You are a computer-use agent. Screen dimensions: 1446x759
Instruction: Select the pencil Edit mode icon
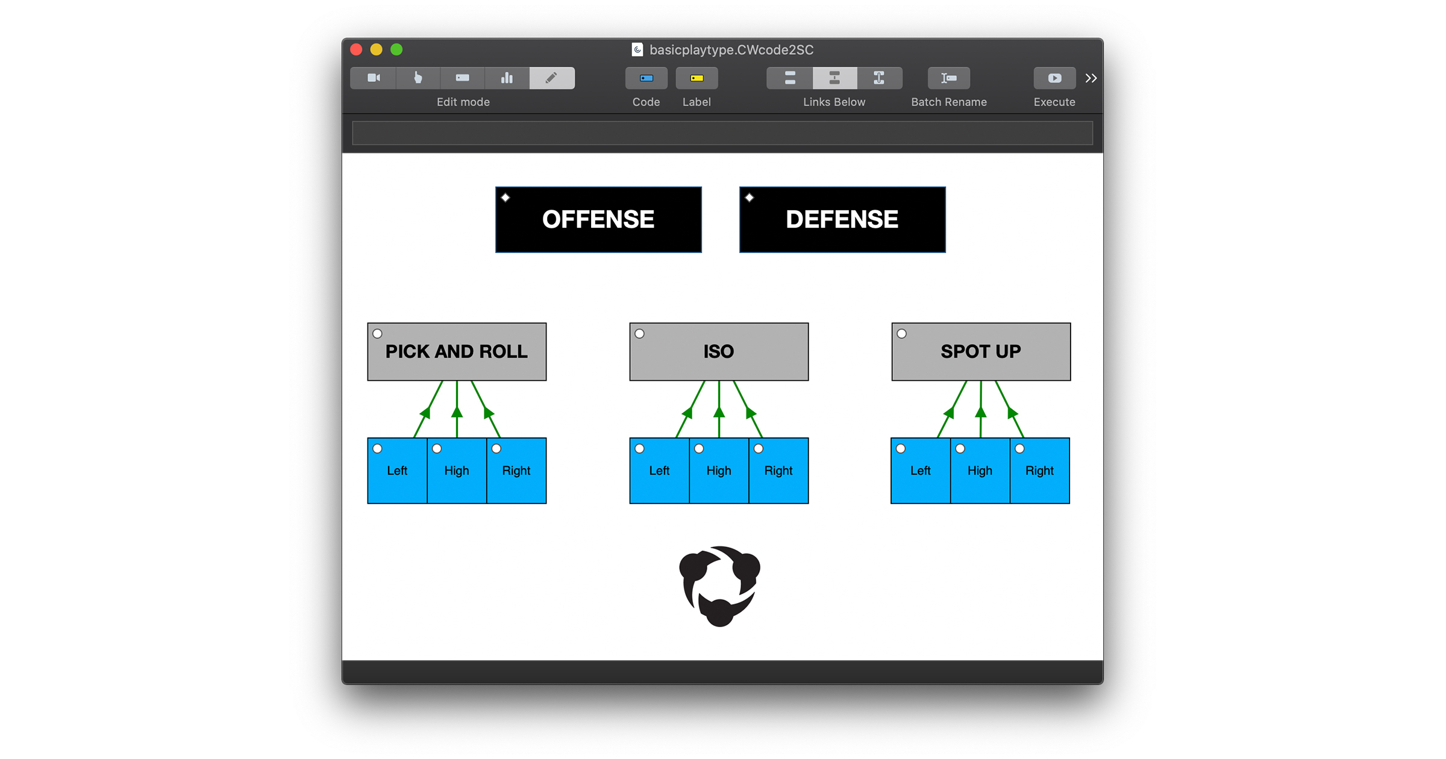point(551,78)
